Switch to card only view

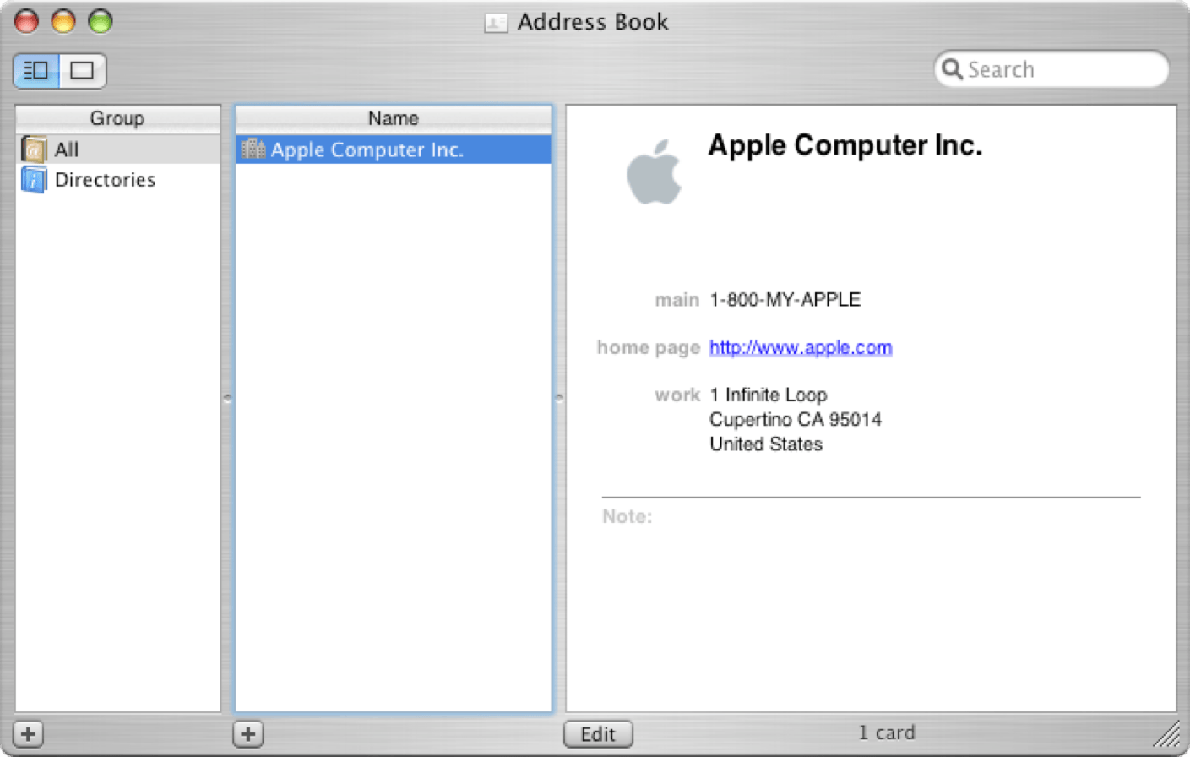(83, 70)
